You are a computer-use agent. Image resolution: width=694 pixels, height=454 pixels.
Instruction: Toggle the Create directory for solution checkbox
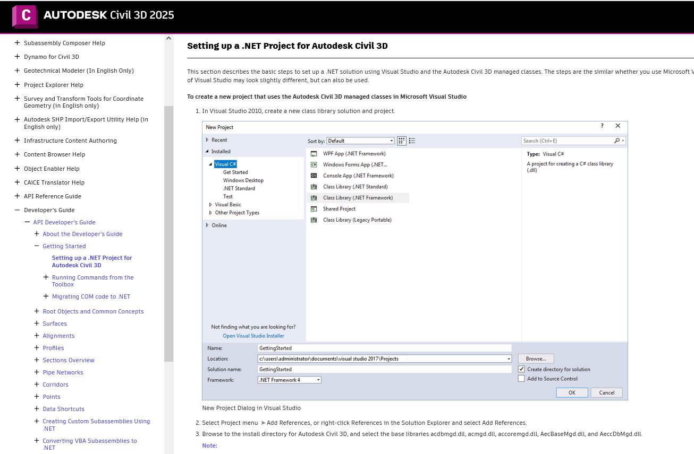(x=521, y=369)
